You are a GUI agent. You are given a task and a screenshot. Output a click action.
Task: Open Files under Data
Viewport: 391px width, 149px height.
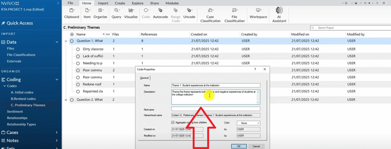click(11, 48)
